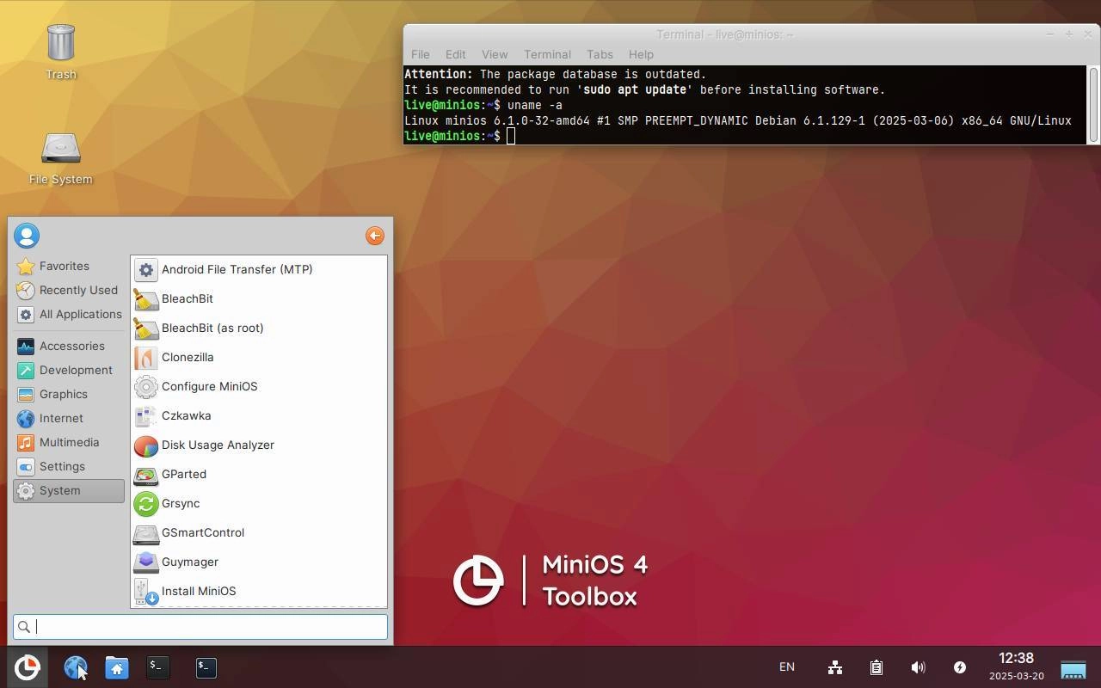Select the Trash desktop icon
The width and height of the screenshot is (1101, 688).
61,52
